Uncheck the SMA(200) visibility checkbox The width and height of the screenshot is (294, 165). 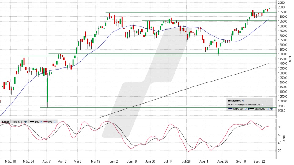pos(269,109)
